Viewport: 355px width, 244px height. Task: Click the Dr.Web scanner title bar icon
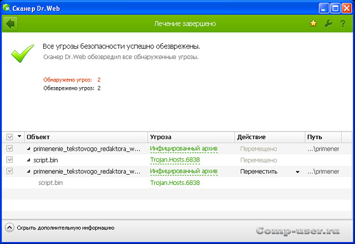(7, 8)
